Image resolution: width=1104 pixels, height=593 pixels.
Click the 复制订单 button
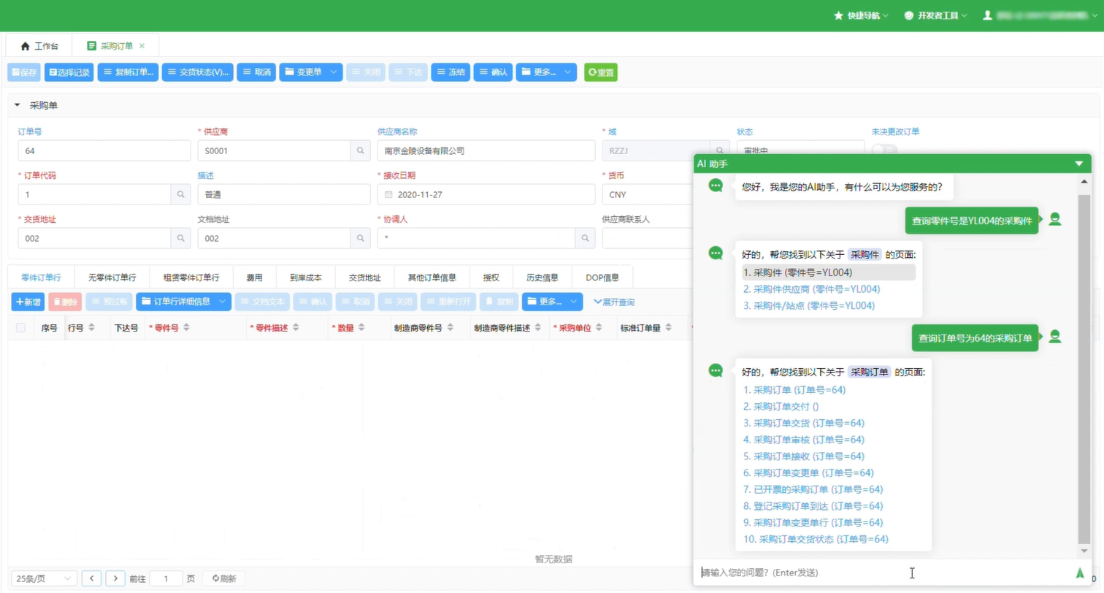(x=128, y=72)
